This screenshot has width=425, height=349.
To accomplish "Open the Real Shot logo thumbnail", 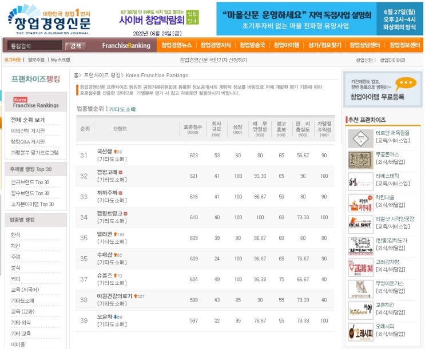I will click(x=360, y=224).
